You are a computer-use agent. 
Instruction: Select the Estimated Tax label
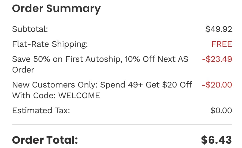(41, 110)
